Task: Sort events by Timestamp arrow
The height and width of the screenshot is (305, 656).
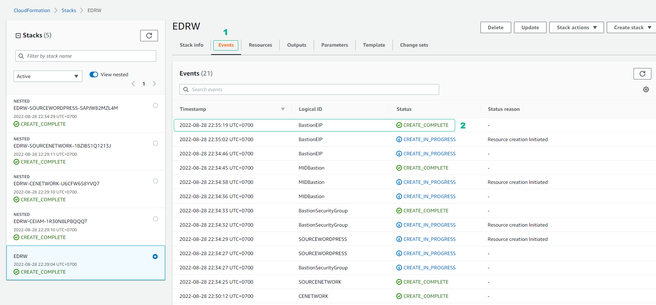Action: [x=283, y=109]
